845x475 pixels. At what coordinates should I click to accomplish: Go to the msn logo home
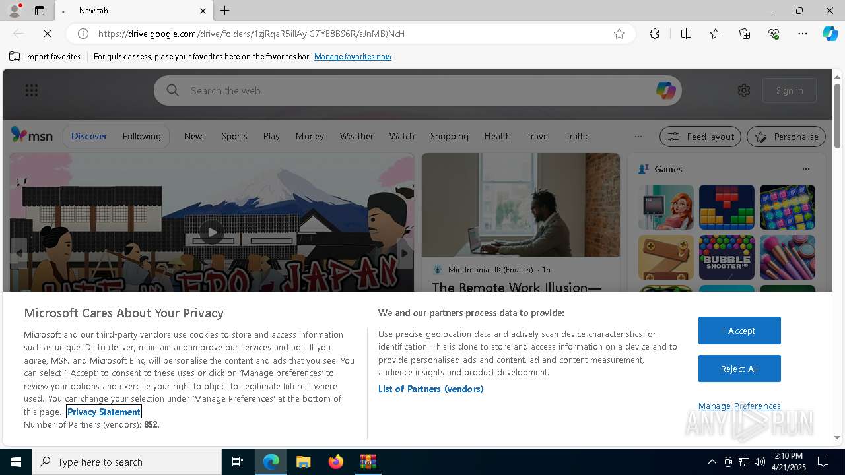coord(32,135)
